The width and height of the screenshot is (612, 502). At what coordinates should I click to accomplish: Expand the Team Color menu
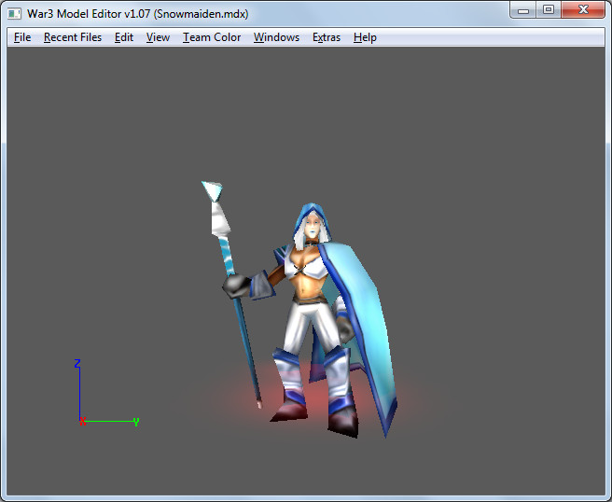(x=212, y=37)
